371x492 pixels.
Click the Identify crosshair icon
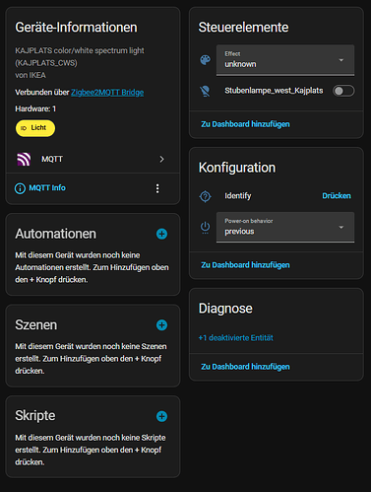coord(206,196)
